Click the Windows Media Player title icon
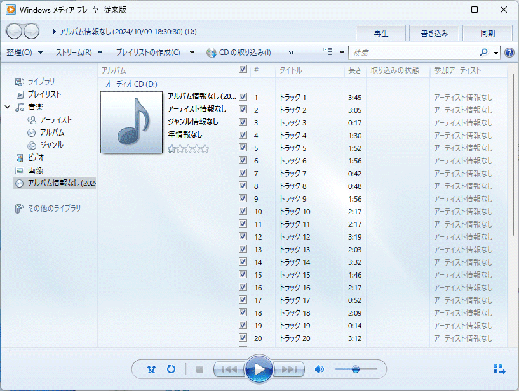 click(11, 10)
